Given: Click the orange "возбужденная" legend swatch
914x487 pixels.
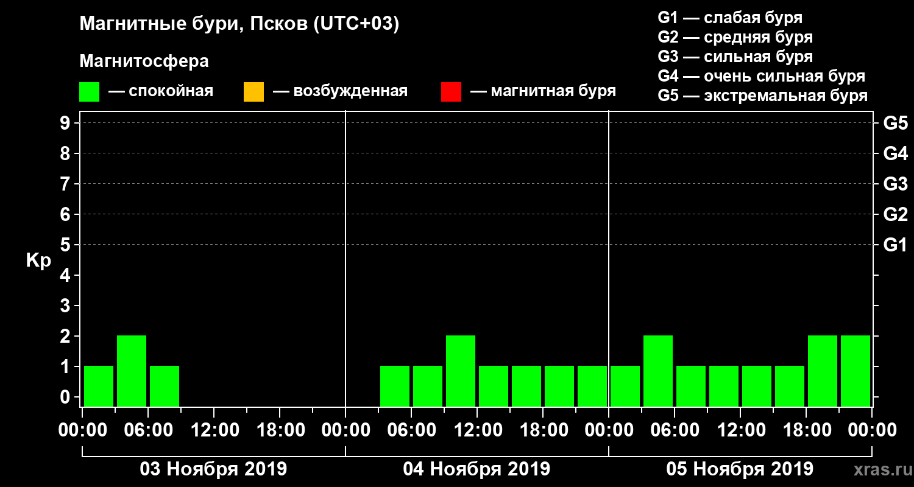Looking at the screenshot, I should pyautogui.click(x=253, y=92).
